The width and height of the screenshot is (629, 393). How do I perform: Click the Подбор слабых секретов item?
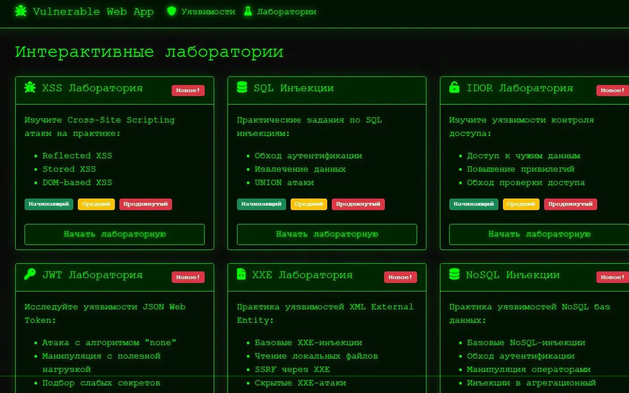click(101, 383)
